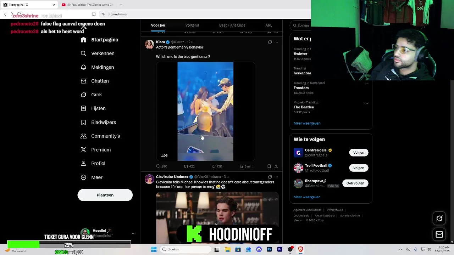454x255 pixels.
Task: Open a new browser tab
Action: [121, 5]
